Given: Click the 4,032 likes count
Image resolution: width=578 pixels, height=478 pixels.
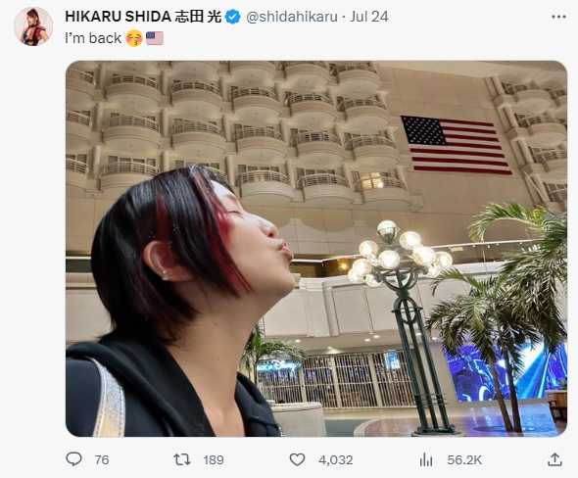Looking at the screenshot, I should tap(335, 460).
